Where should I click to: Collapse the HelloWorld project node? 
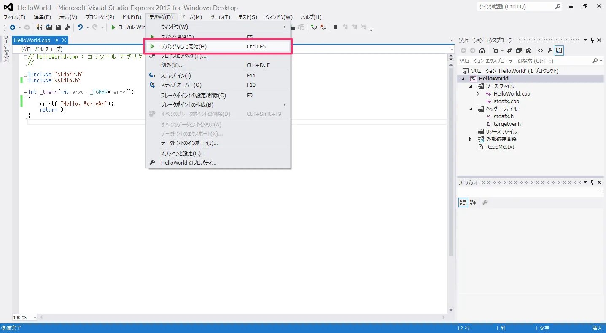tap(463, 79)
